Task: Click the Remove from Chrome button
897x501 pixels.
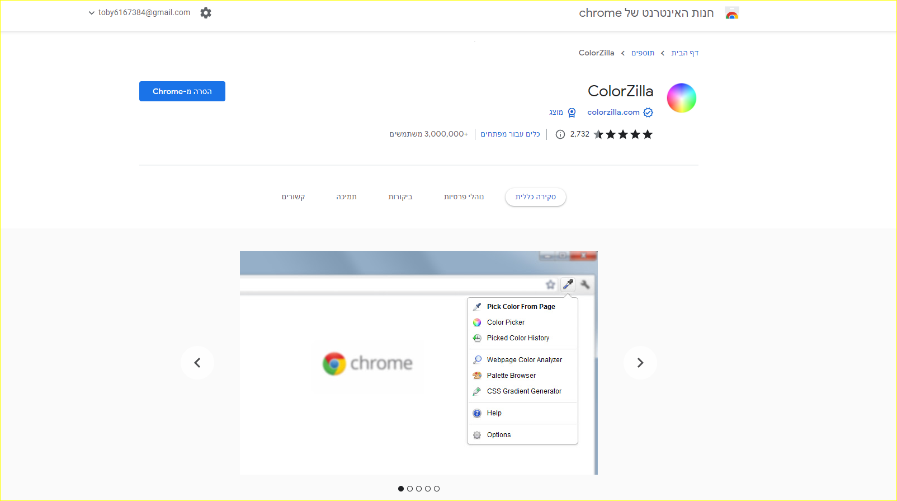Action: click(x=182, y=91)
